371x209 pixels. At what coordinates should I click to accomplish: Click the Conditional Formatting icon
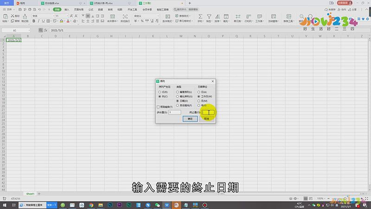167,16
